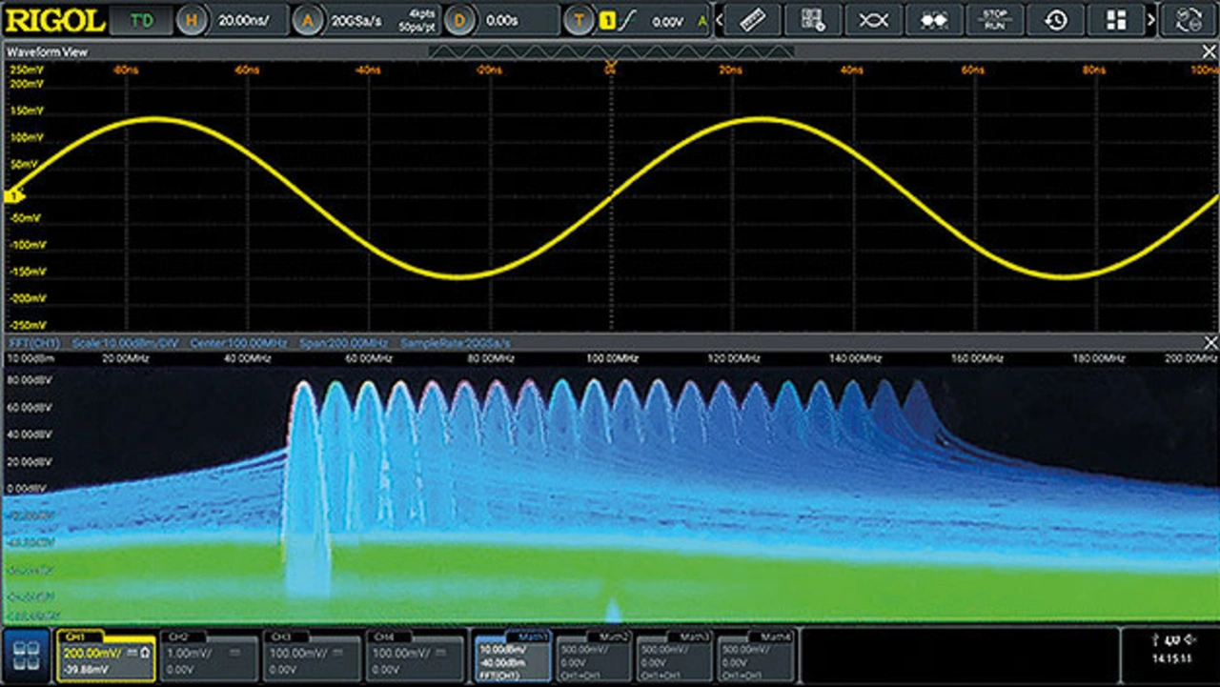
Task: Open the trigger T settings dropdown
Action: pyautogui.click(x=578, y=20)
